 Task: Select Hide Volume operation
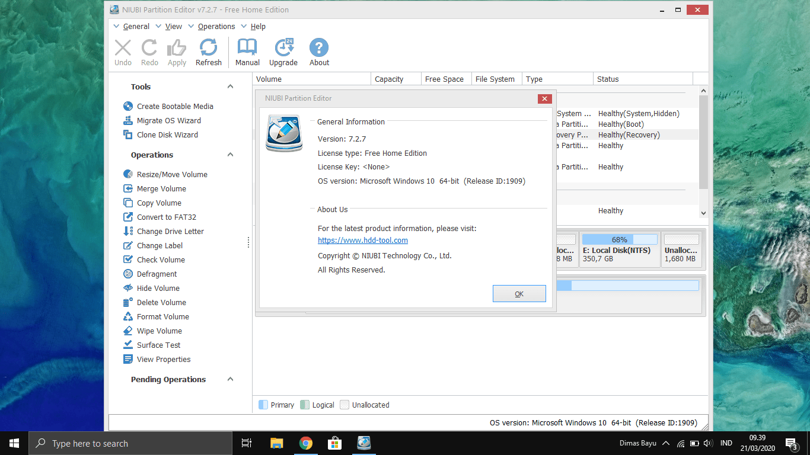pos(158,288)
